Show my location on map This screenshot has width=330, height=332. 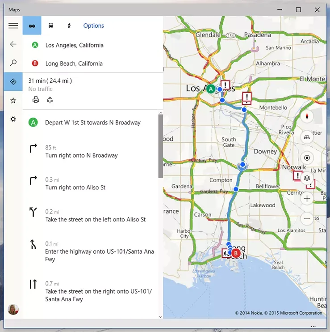(x=307, y=158)
